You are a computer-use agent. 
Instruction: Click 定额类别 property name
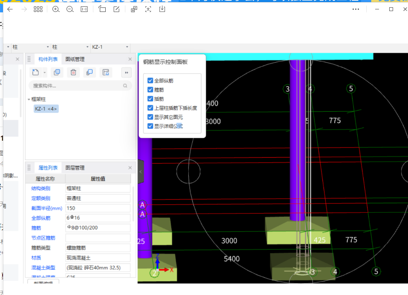(41, 198)
